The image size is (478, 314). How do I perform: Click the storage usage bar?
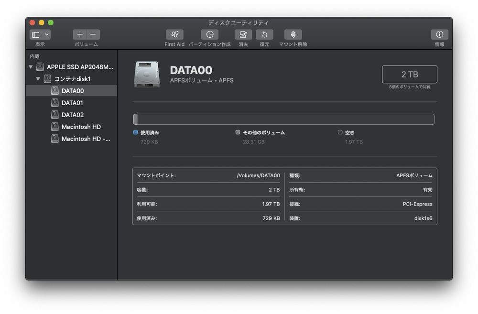coord(284,119)
